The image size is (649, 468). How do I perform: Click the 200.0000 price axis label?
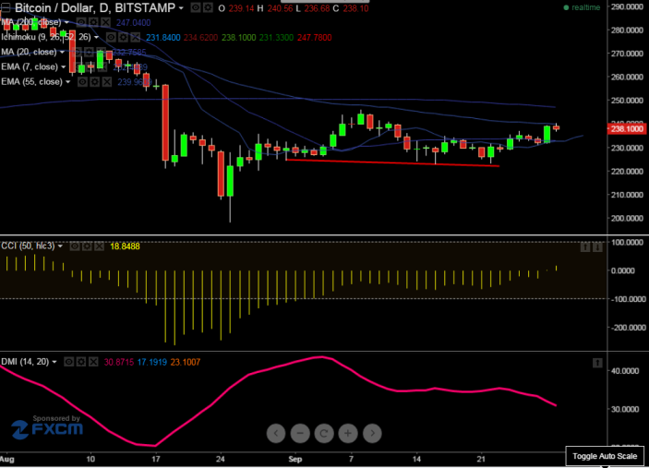click(627, 219)
